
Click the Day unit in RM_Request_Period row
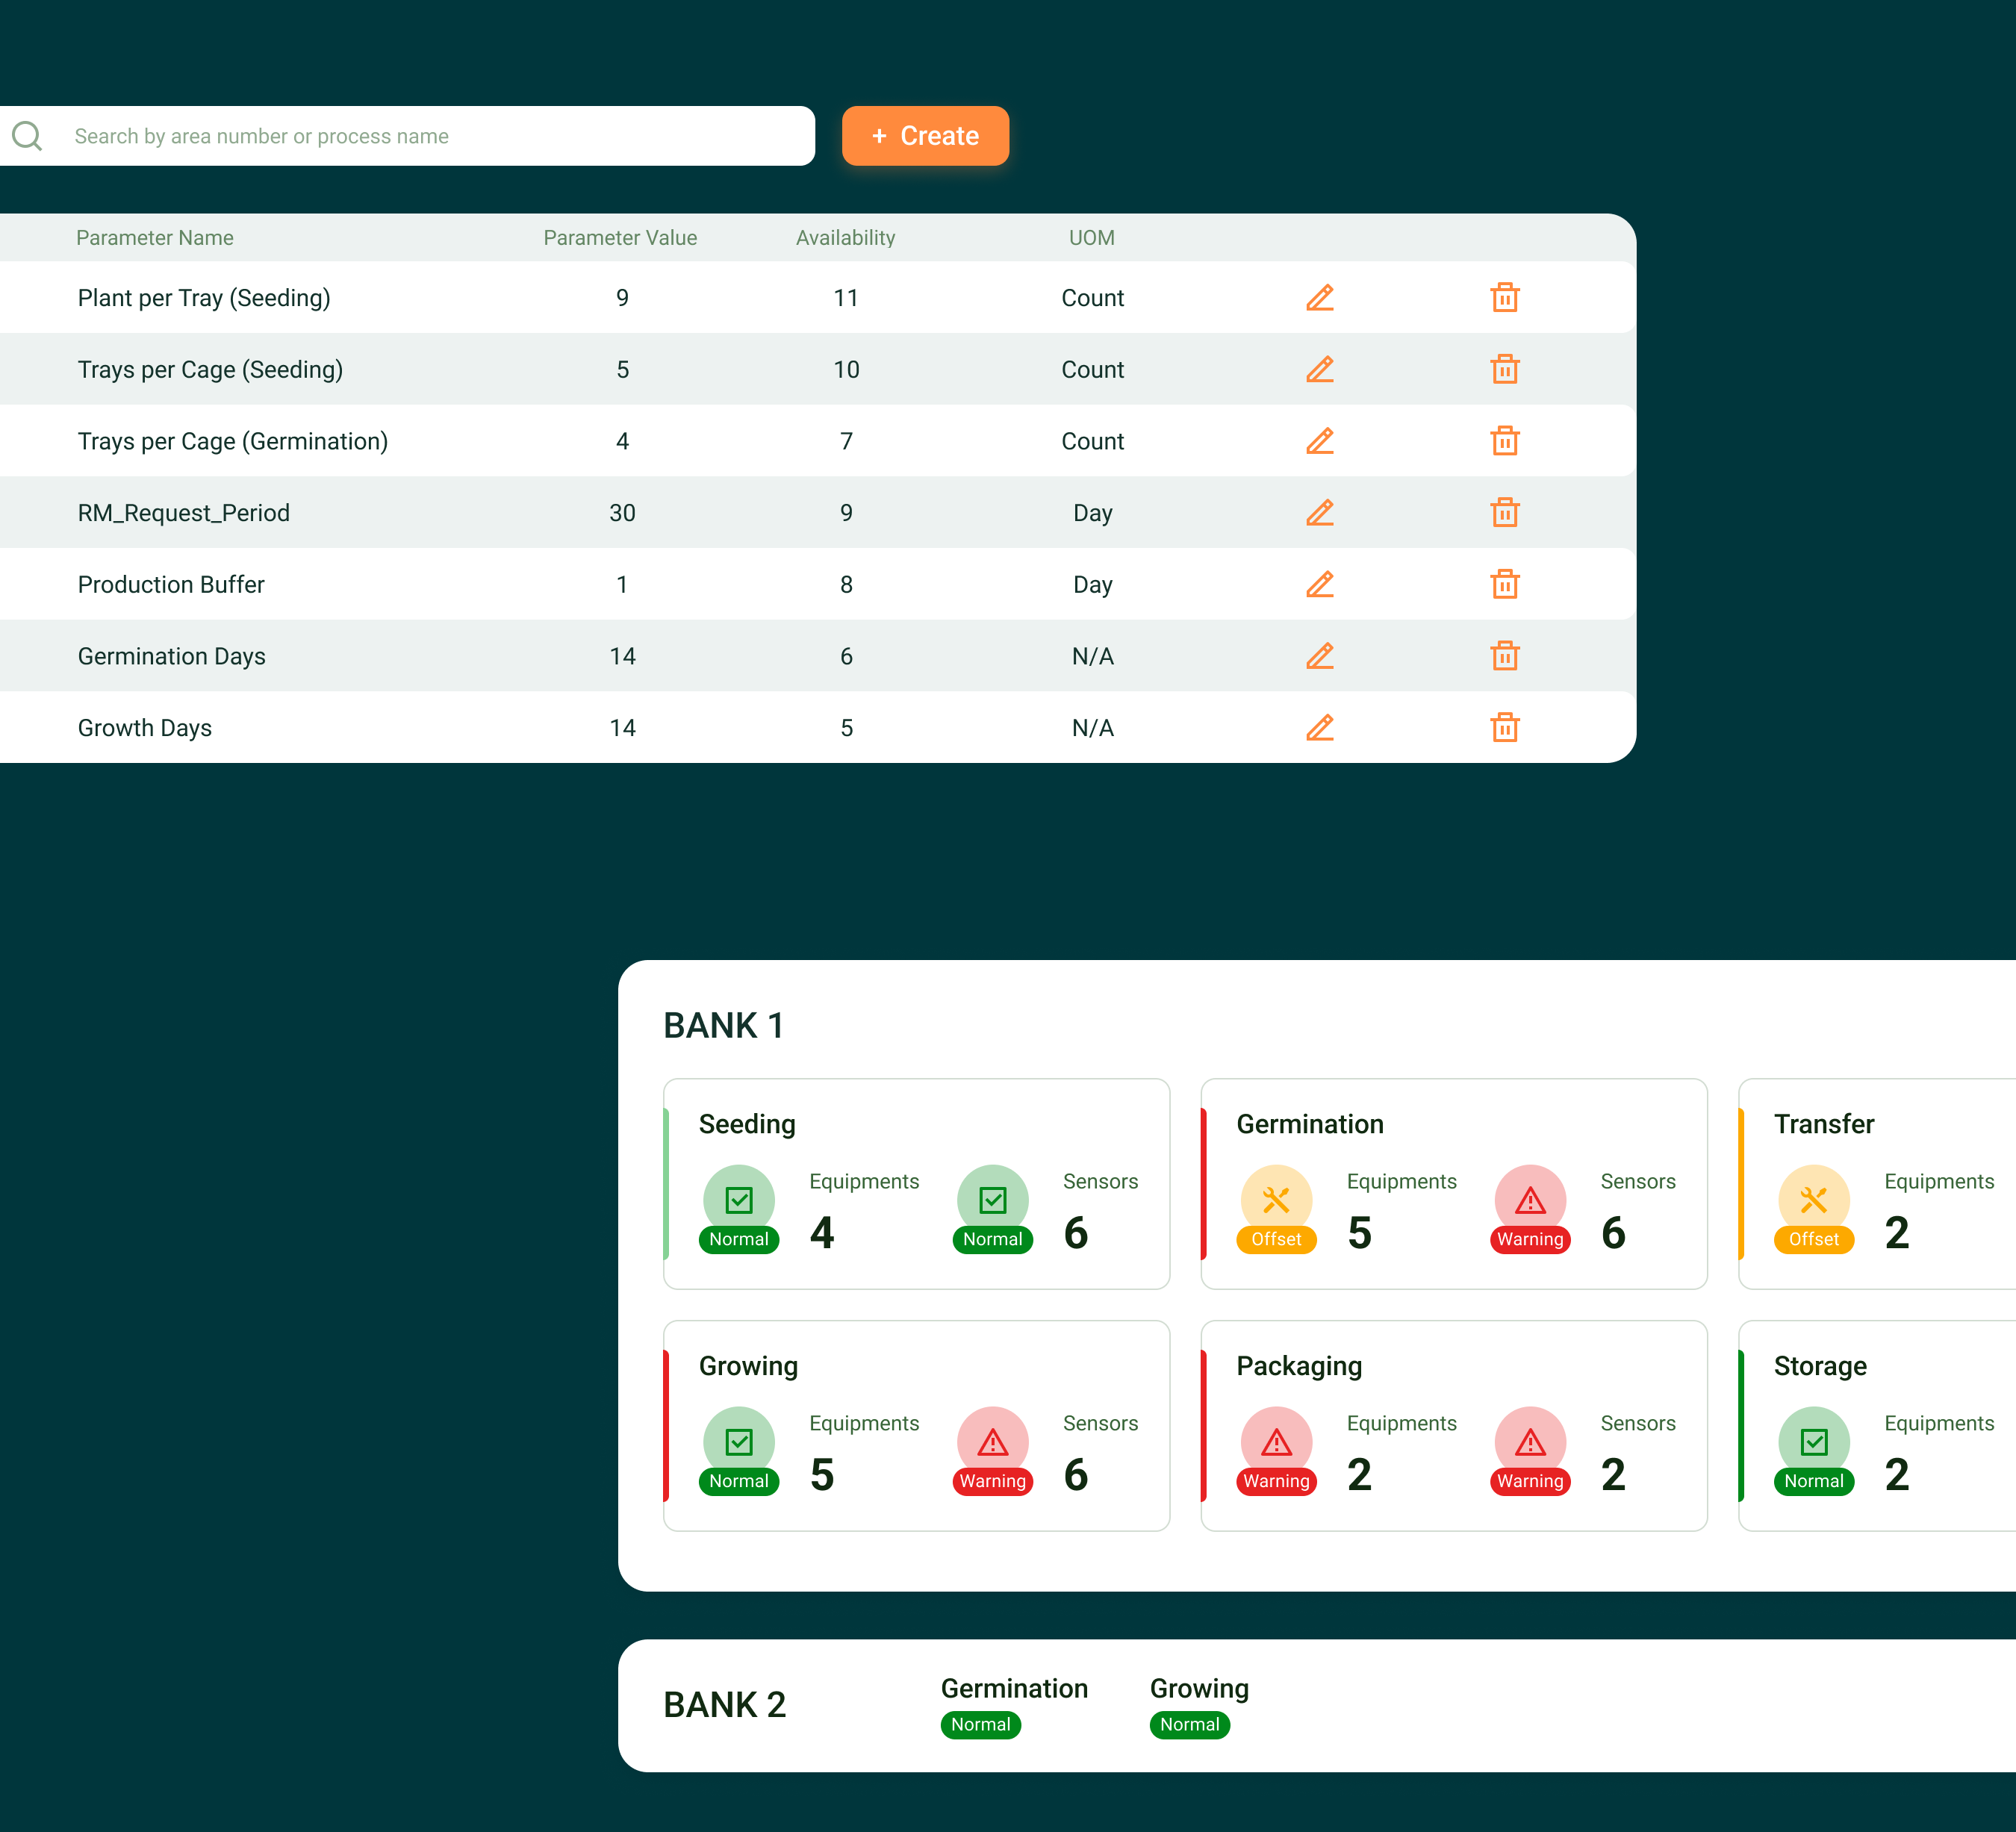[x=1093, y=513]
